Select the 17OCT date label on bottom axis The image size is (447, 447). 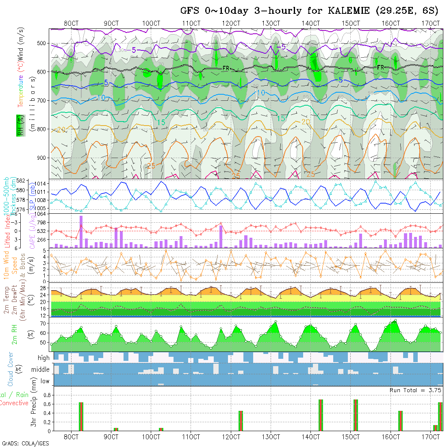431,437
